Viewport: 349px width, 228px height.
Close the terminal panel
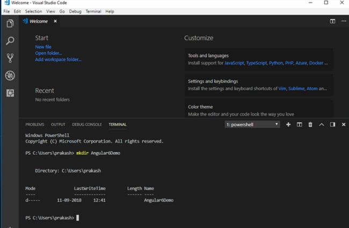click(x=344, y=124)
